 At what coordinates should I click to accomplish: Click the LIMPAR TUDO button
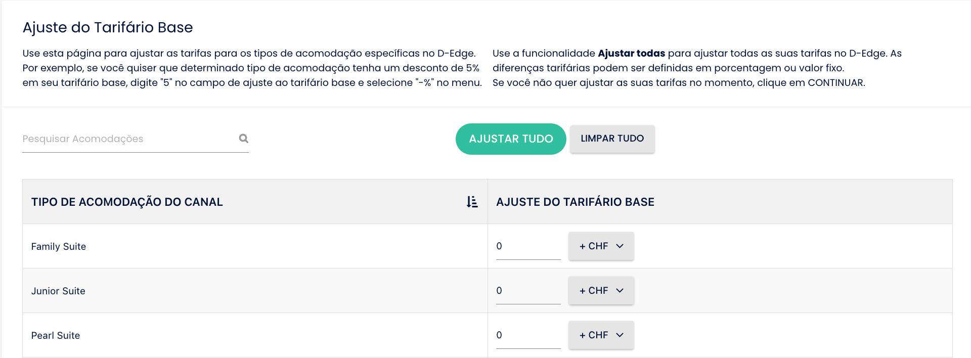click(x=612, y=139)
